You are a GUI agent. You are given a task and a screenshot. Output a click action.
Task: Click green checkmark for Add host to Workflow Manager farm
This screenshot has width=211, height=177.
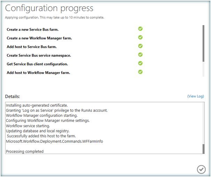pyautogui.click(x=140, y=72)
